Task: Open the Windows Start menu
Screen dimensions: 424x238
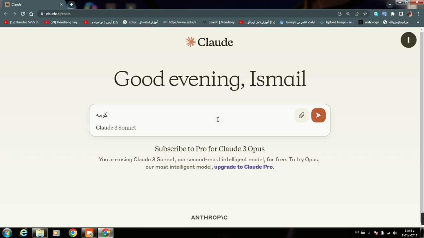Action: pos(7,233)
